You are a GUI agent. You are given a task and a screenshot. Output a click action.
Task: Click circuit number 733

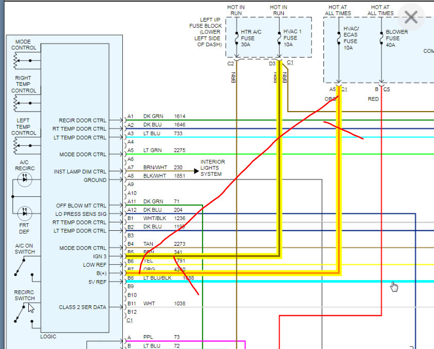pos(178,134)
